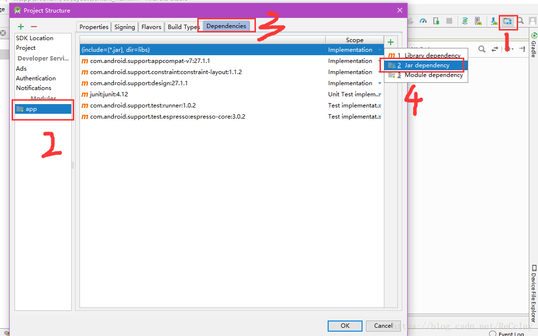Screen dimensions: 538x336
Task: Select the {include=[*.jar], dir=libs} row
Action: 232,50
